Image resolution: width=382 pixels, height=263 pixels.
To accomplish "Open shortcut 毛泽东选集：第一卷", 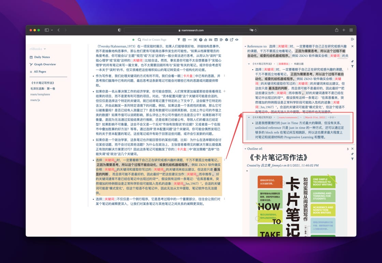I will coord(43,88).
